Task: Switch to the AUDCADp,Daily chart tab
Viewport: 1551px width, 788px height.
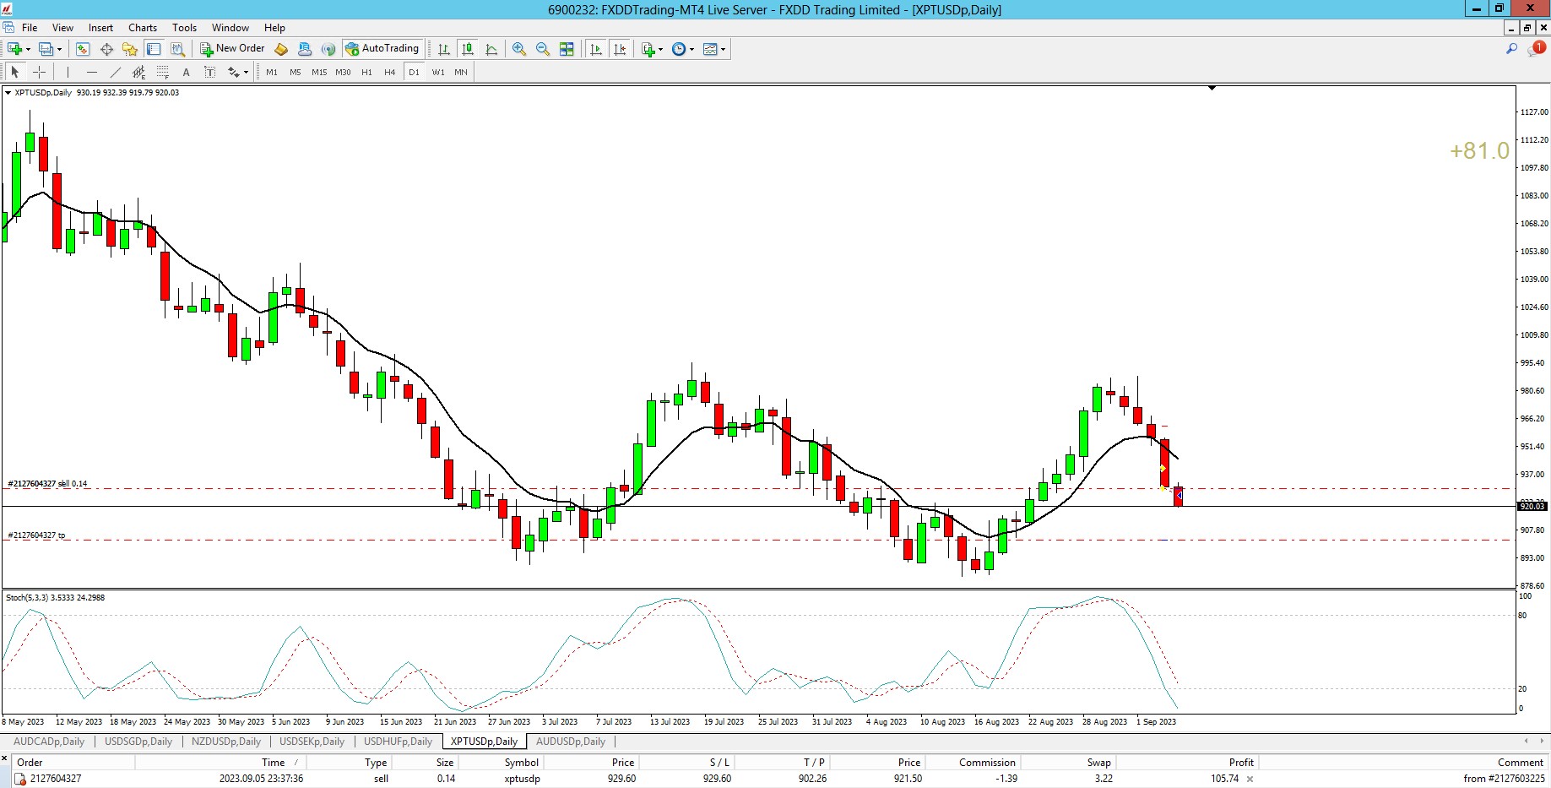Action: (49, 742)
